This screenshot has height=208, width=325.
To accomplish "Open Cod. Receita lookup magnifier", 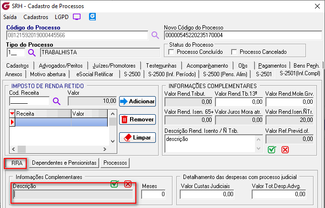I will [57, 101].
